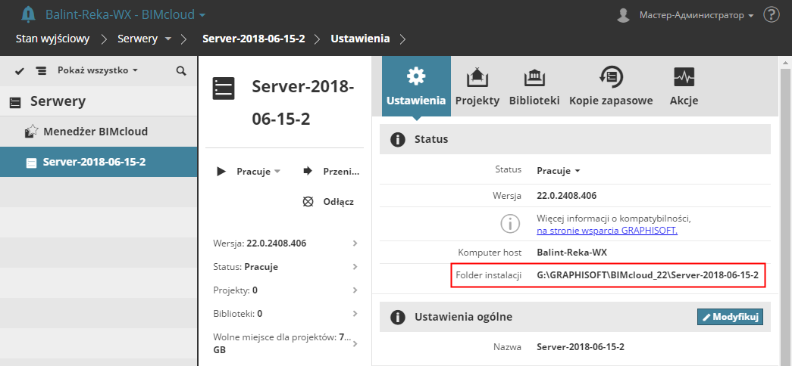Image resolution: width=792 pixels, height=366 pixels.
Task: Open the Pracuje dropdown in middle panel
Action: pyautogui.click(x=258, y=172)
